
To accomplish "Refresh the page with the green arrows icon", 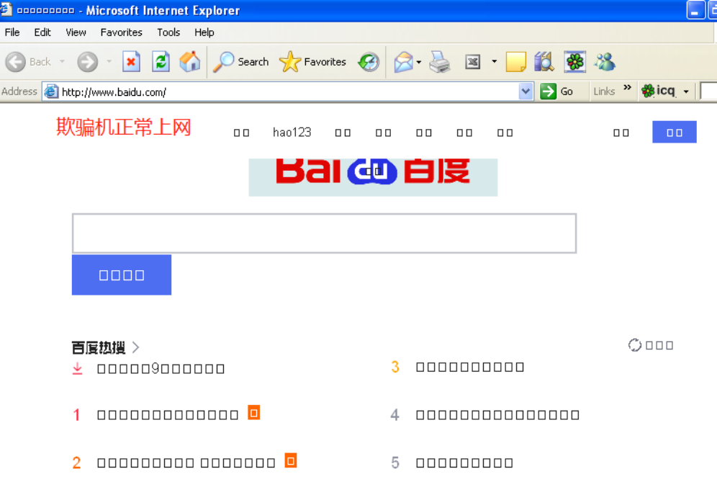I will pyautogui.click(x=161, y=62).
